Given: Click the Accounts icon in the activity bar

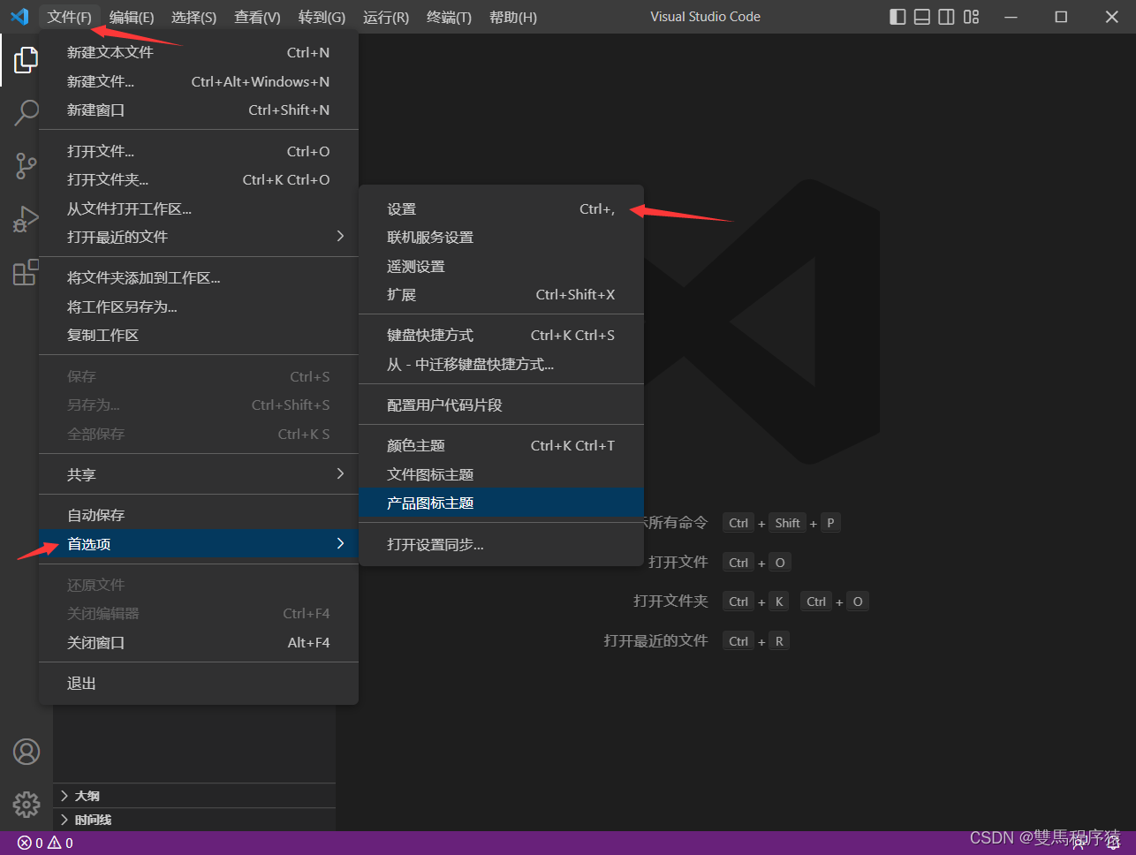Looking at the screenshot, I should (x=27, y=752).
